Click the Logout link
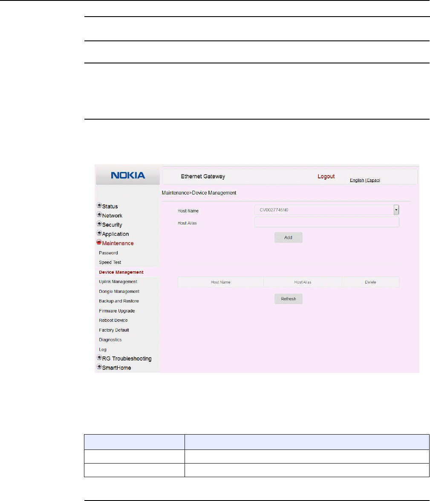 [x=326, y=176]
